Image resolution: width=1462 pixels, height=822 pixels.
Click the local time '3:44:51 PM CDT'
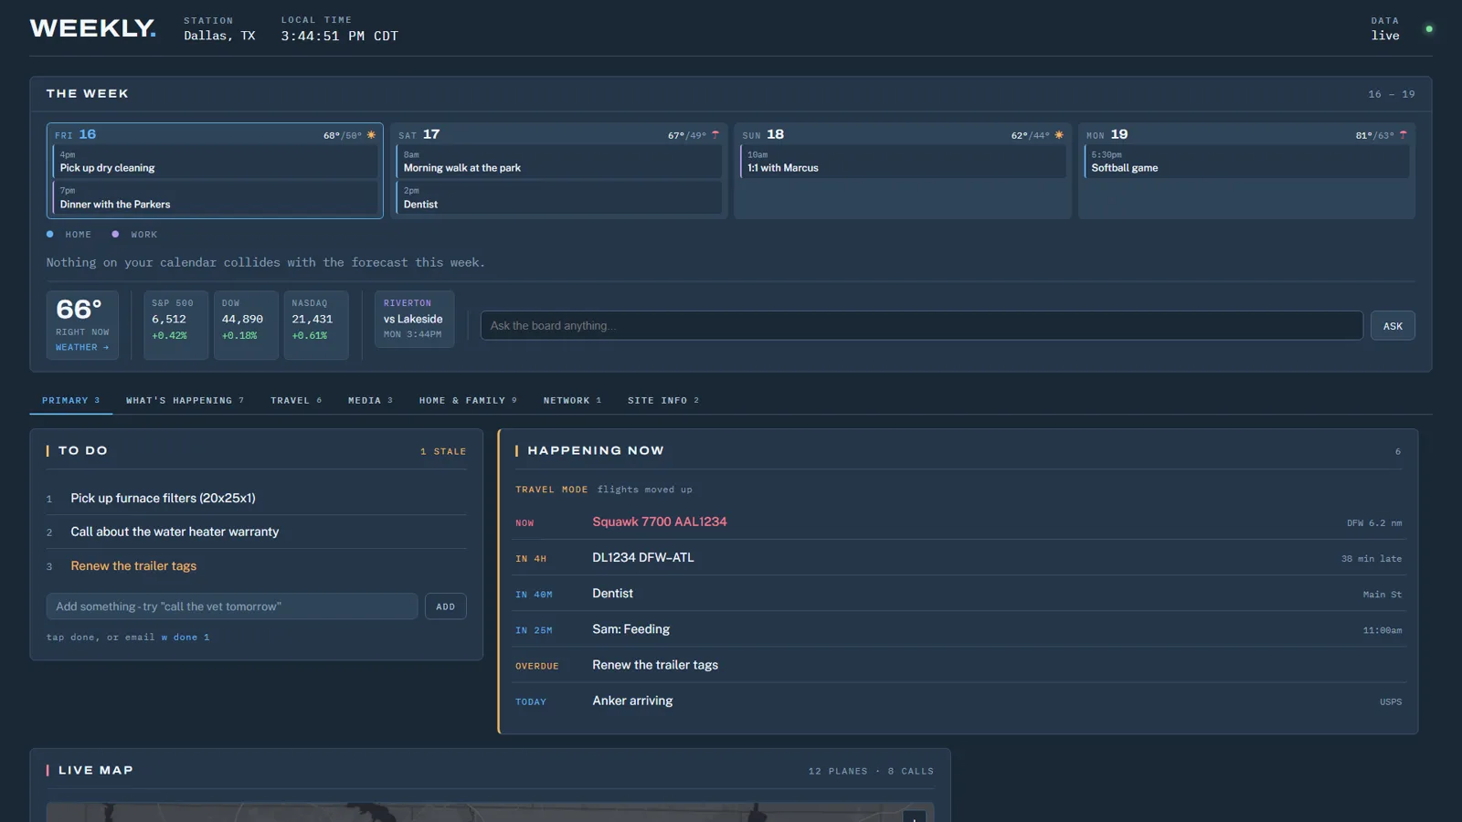tap(340, 37)
